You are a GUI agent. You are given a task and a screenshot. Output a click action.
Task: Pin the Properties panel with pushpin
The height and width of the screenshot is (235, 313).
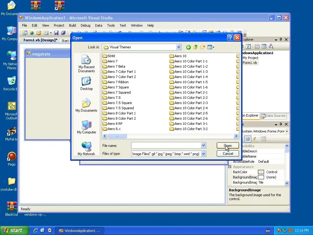coord(281,124)
